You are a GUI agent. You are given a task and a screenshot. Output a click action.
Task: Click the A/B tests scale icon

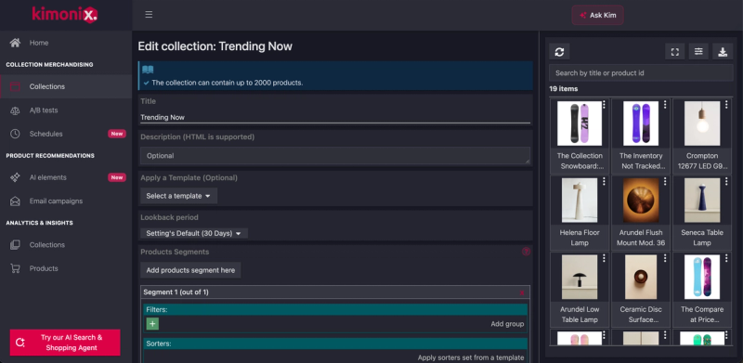point(15,110)
